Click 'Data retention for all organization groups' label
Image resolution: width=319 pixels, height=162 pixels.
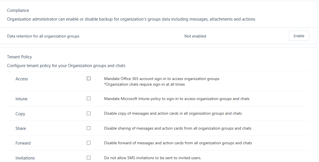click(43, 36)
